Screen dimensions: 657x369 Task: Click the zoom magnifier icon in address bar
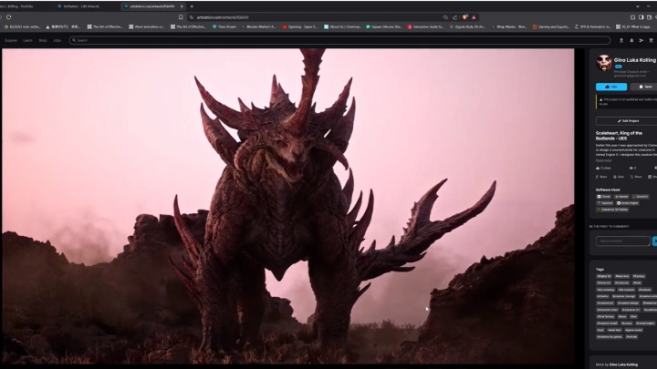445,17
